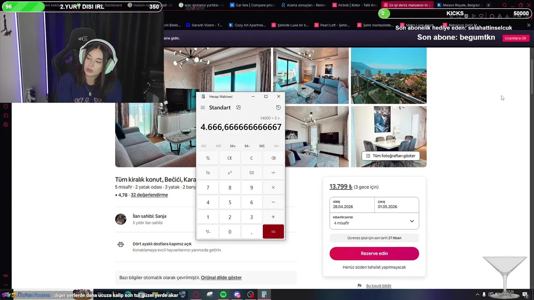Click the calculator decimal comma key
This screenshot has width=534, height=300.
pos(252,232)
